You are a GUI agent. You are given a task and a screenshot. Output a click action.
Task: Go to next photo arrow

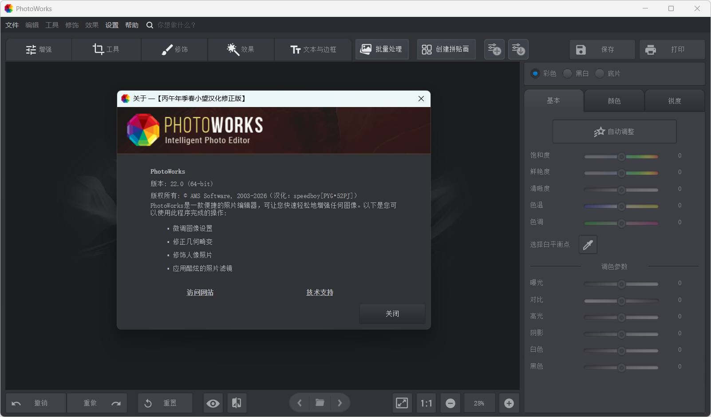[340, 403]
